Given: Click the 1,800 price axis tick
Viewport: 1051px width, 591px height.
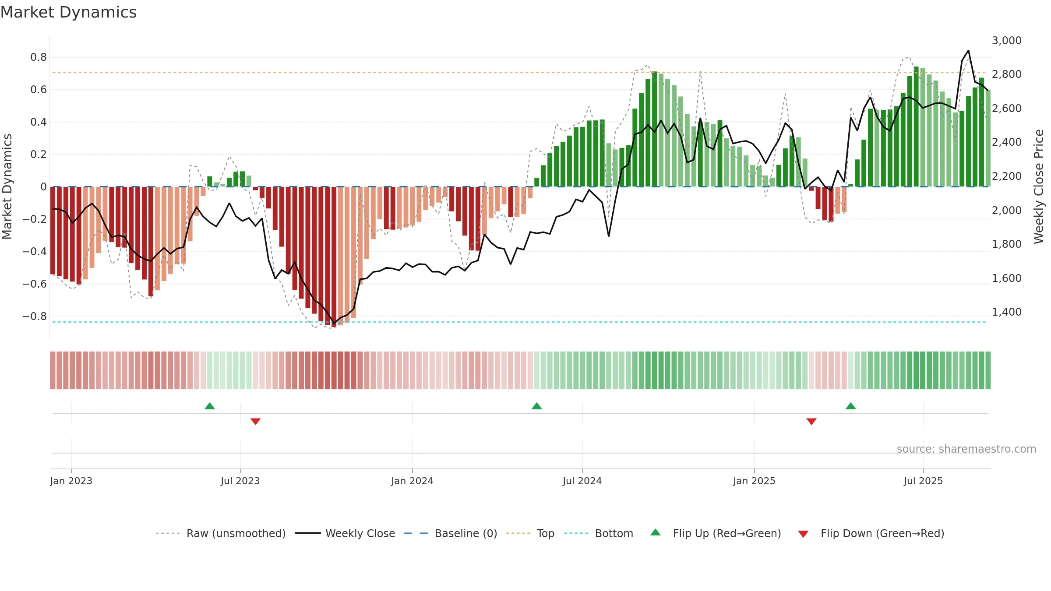Looking at the screenshot, I should [1007, 244].
